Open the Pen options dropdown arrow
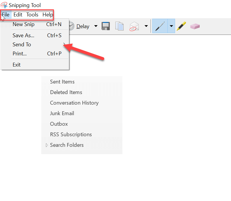Image resolution: width=231 pixels, height=201 pixels. 171,26
